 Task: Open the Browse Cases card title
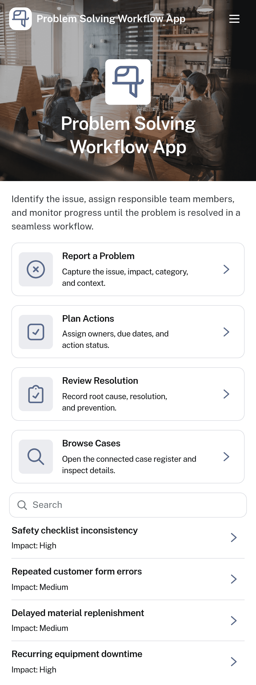(91, 443)
